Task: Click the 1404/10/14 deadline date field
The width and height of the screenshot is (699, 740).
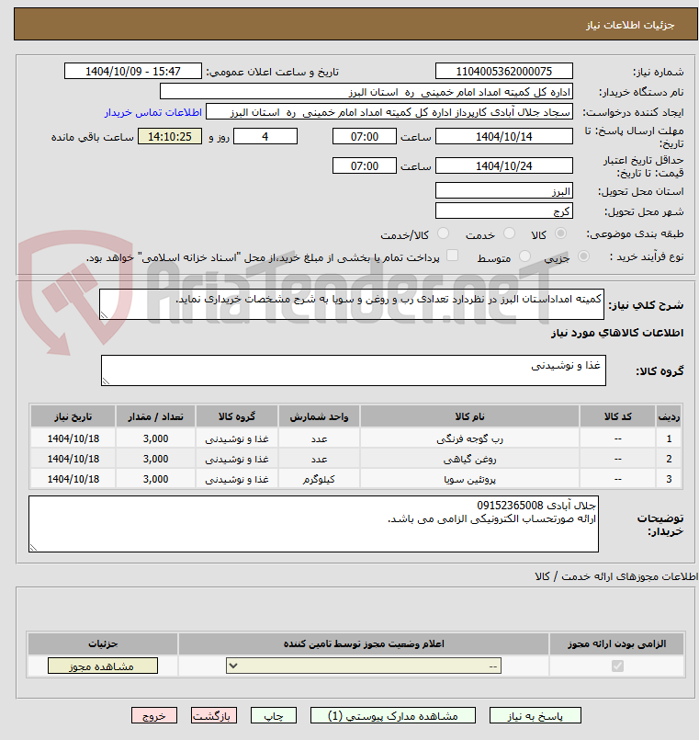Action: coord(503,136)
